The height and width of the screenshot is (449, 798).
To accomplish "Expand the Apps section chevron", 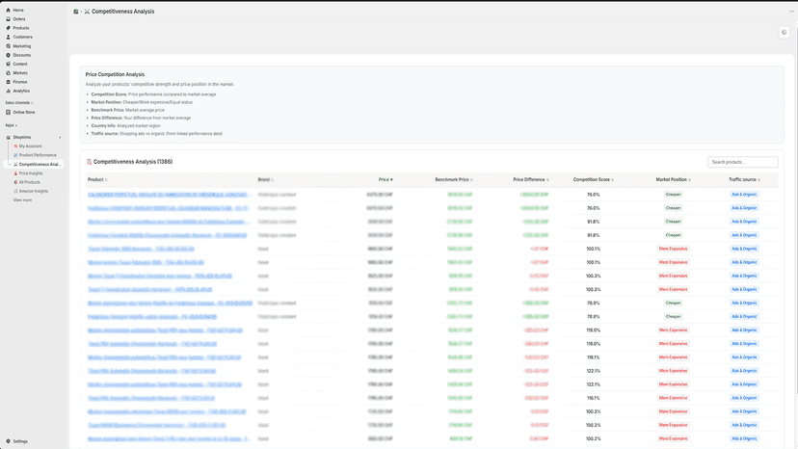I will [16, 125].
